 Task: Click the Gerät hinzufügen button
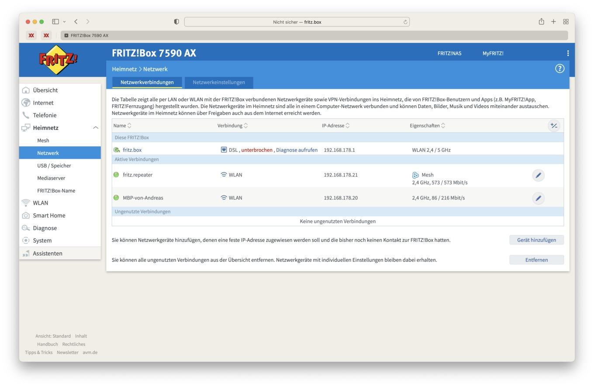pos(536,240)
